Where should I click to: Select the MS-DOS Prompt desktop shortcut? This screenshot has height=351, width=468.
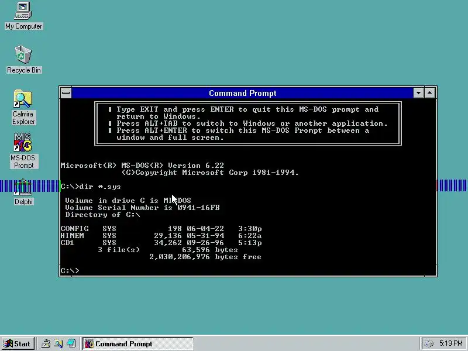tap(23, 151)
